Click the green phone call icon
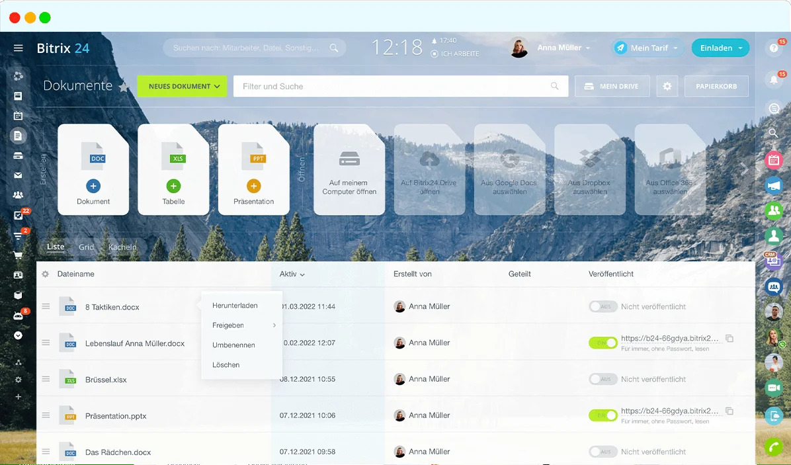This screenshot has height=465, width=791. click(x=774, y=447)
